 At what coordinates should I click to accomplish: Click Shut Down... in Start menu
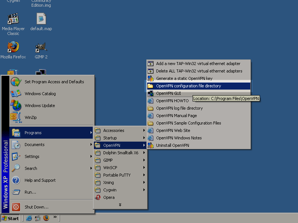click(x=52, y=207)
